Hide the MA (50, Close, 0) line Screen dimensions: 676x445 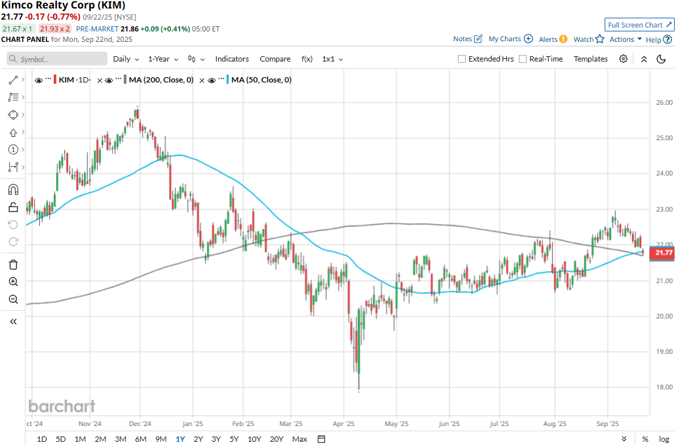click(x=212, y=80)
